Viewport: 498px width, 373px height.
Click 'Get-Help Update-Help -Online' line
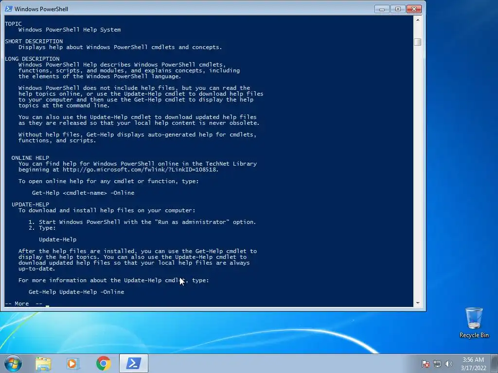[x=76, y=292]
